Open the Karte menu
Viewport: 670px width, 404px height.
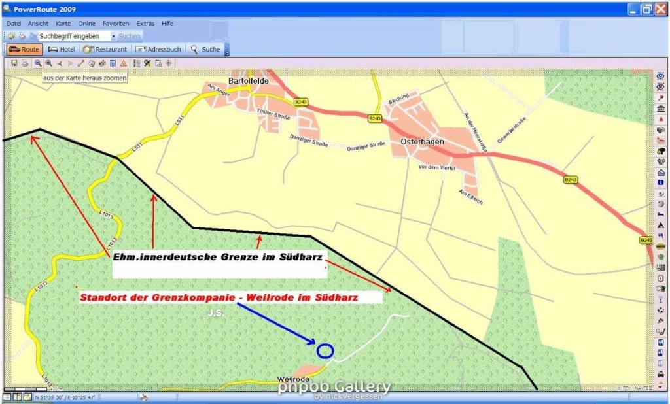click(x=63, y=24)
